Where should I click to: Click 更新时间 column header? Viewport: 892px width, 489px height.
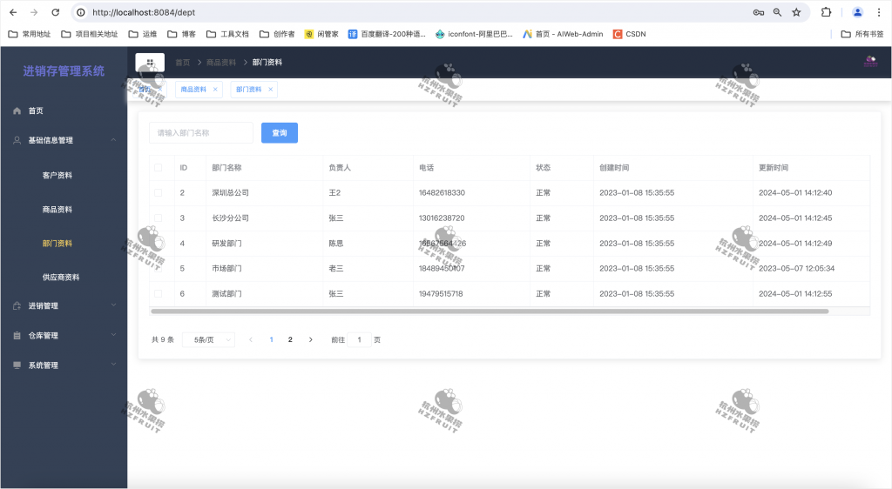tap(774, 168)
